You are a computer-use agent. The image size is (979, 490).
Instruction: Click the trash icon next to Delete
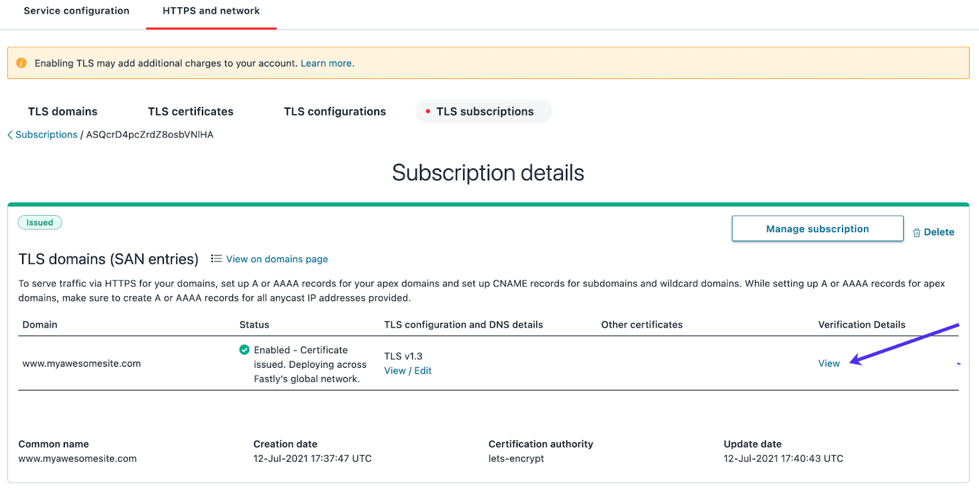click(916, 232)
